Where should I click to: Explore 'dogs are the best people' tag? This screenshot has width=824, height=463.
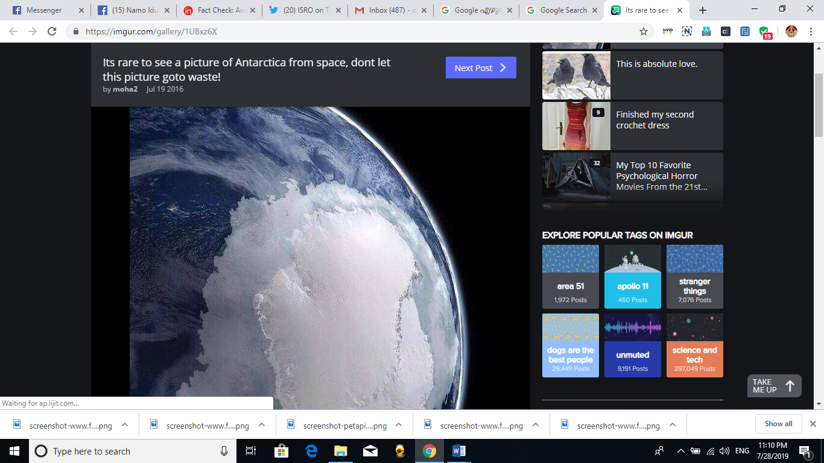571,345
